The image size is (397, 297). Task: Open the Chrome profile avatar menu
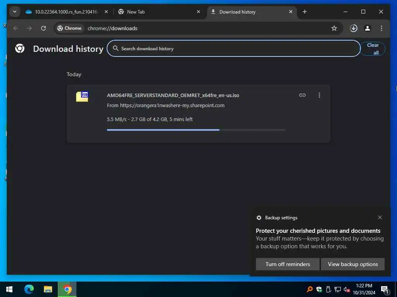pyautogui.click(x=368, y=28)
